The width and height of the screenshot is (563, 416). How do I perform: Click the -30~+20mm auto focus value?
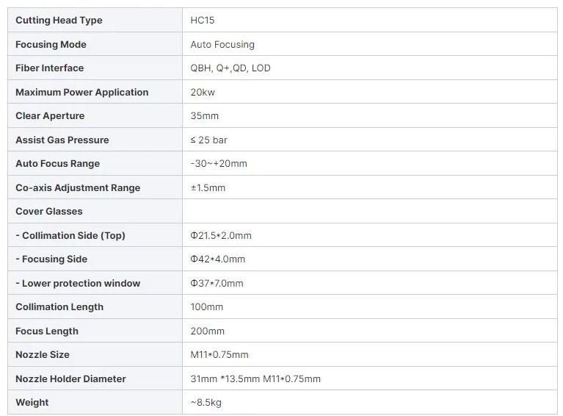[219, 164]
